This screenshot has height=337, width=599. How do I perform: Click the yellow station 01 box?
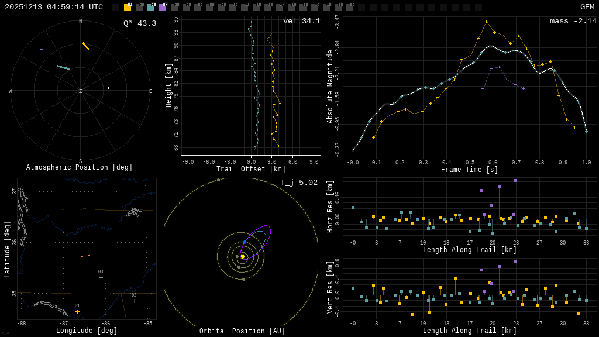[128, 7]
